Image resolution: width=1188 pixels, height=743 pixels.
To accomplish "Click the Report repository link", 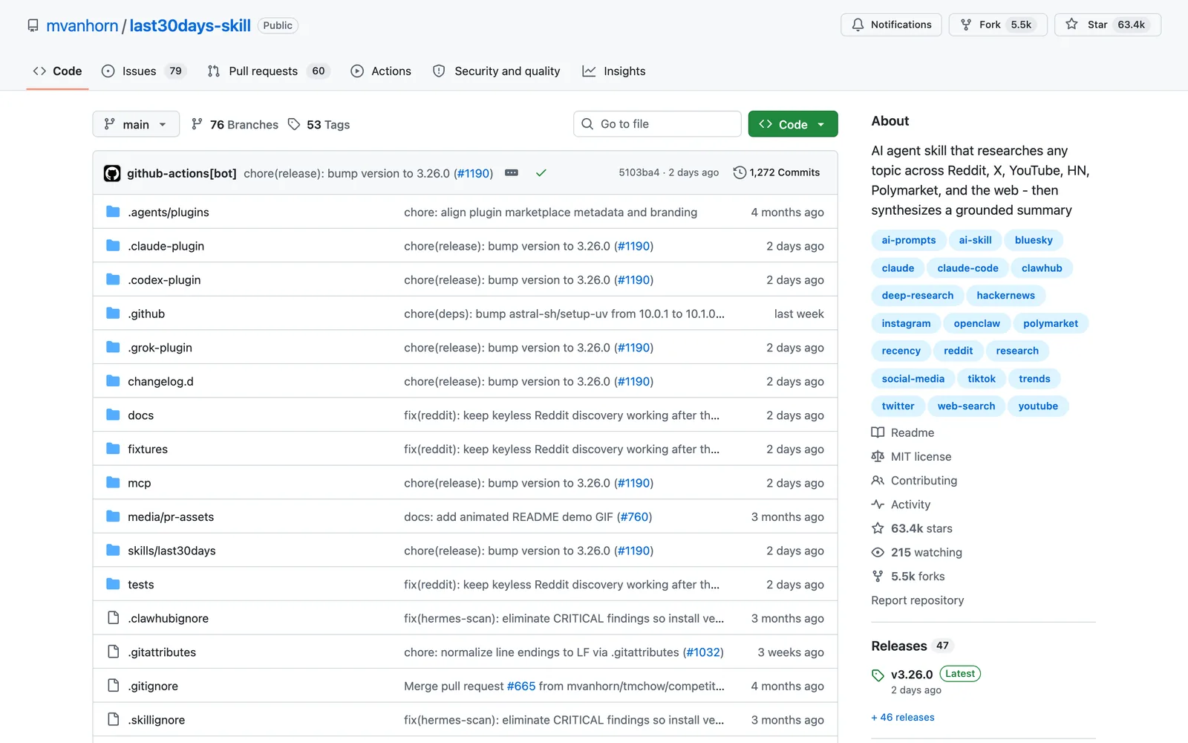I will click(x=918, y=600).
